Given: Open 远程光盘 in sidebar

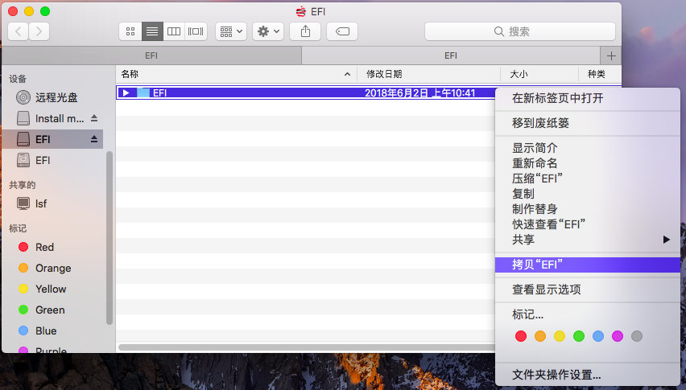Looking at the screenshot, I should [x=52, y=97].
